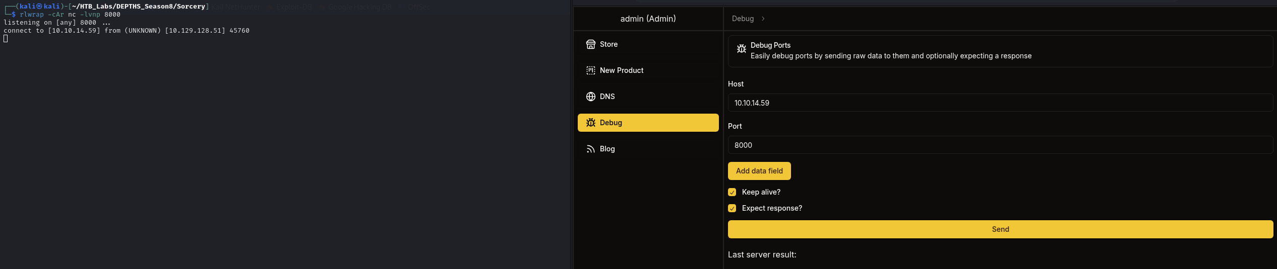Click the Debug bug icon in sidebar
The height and width of the screenshot is (269, 1277).
pyautogui.click(x=590, y=123)
